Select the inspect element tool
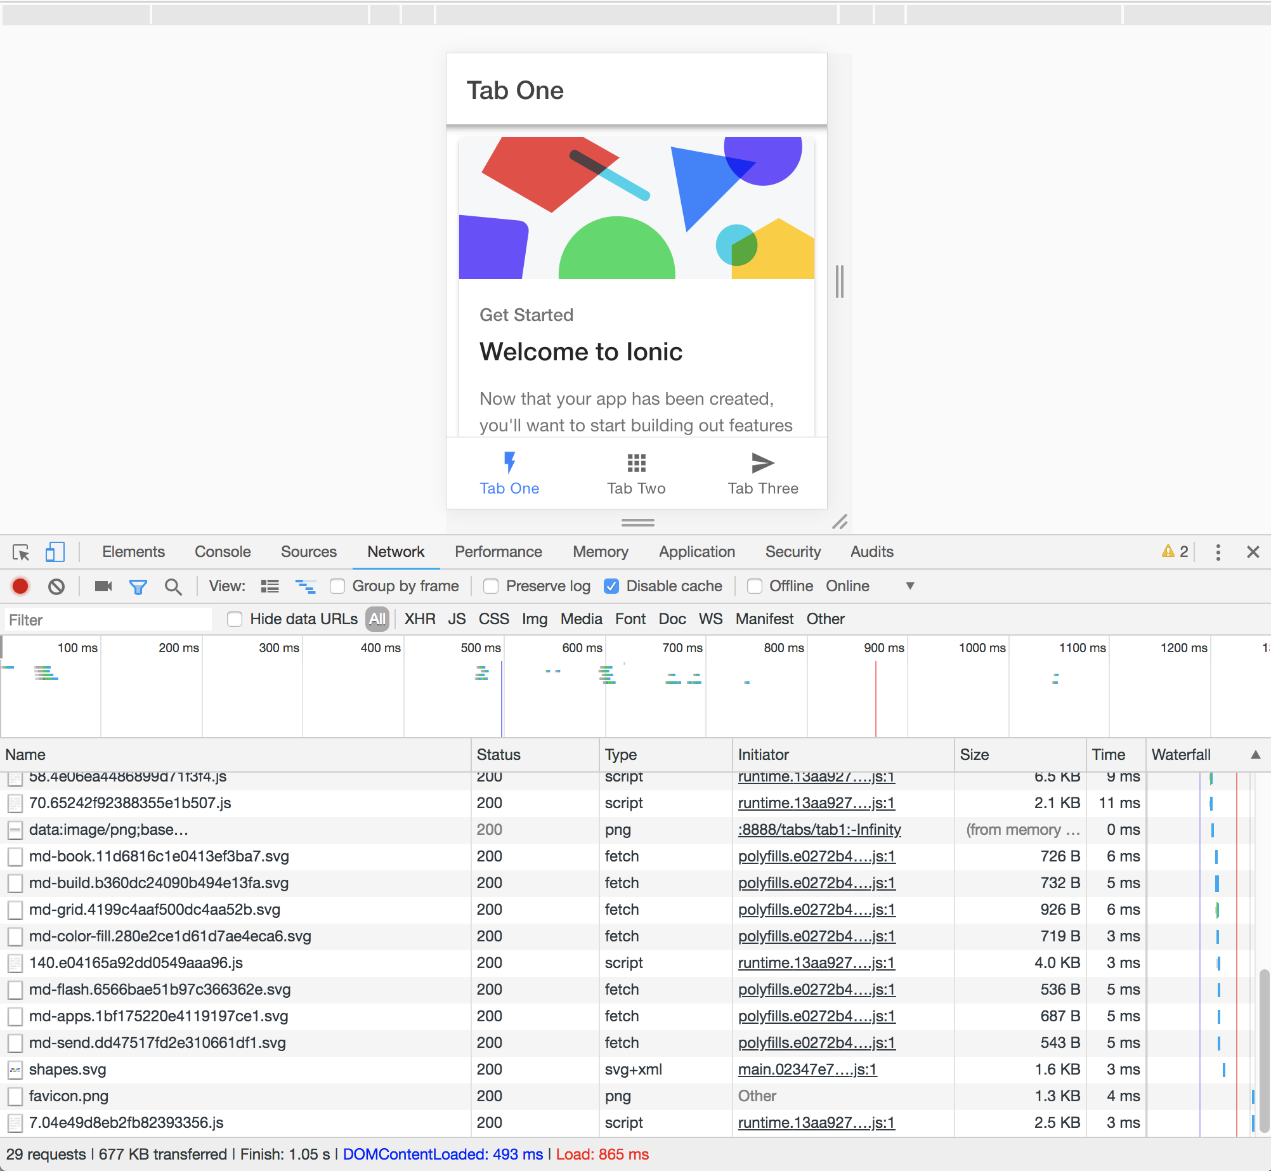 21,552
